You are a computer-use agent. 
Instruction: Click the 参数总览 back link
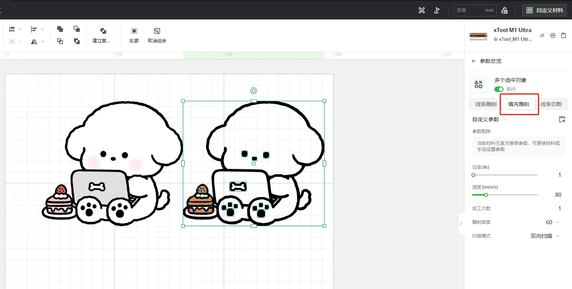pos(491,61)
